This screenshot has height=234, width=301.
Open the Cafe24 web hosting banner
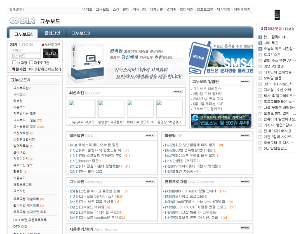[x=221, y=120]
